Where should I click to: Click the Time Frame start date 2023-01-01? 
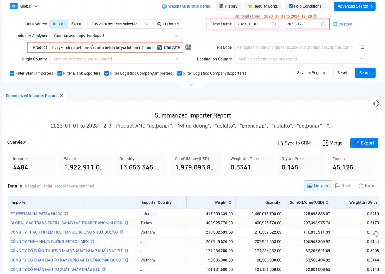coord(248,24)
